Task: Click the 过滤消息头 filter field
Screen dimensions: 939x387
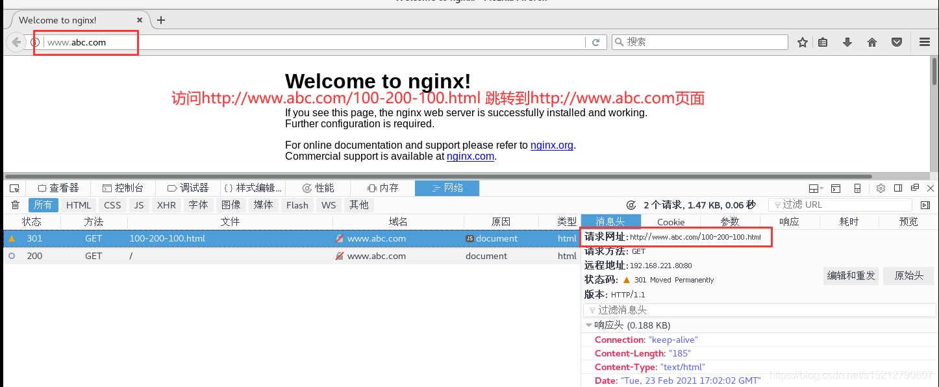Action: [759, 310]
